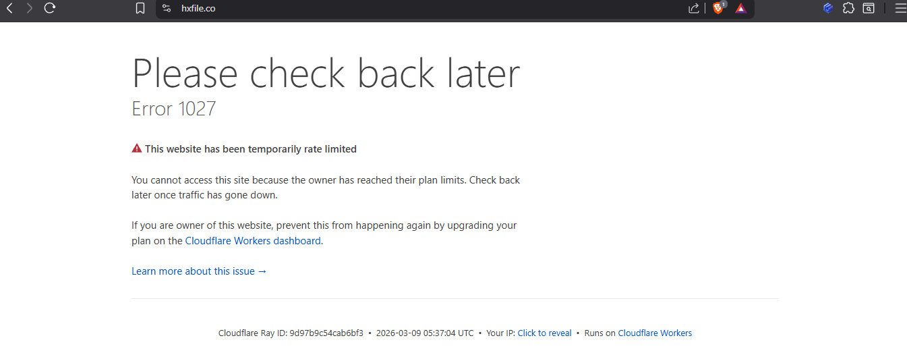Image resolution: width=907 pixels, height=359 pixels.
Task: Click the browser back arrow
Action: (x=9, y=8)
